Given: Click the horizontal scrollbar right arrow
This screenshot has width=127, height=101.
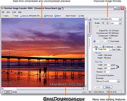Looking at the screenshot, I should point(83,88).
